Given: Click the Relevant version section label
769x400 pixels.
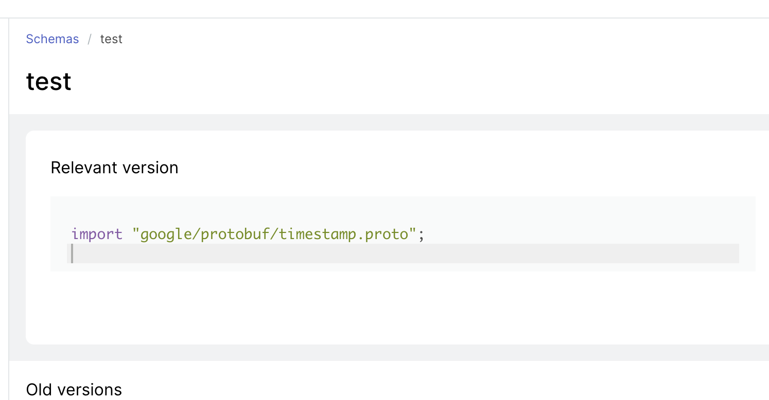Looking at the screenshot, I should [114, 167].
